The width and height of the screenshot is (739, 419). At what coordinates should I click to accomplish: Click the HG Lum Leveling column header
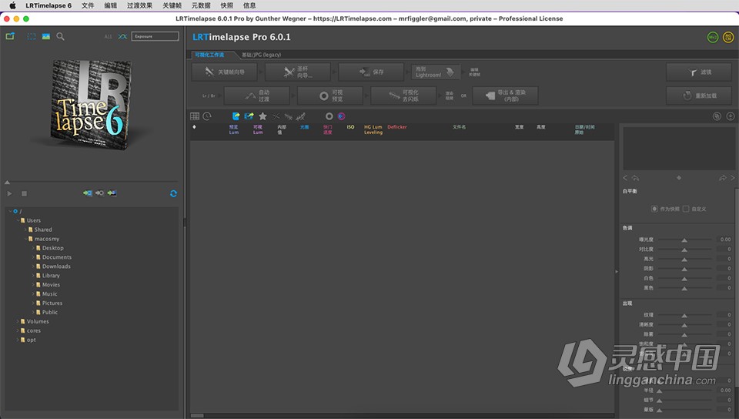click(x=373, y=129)
